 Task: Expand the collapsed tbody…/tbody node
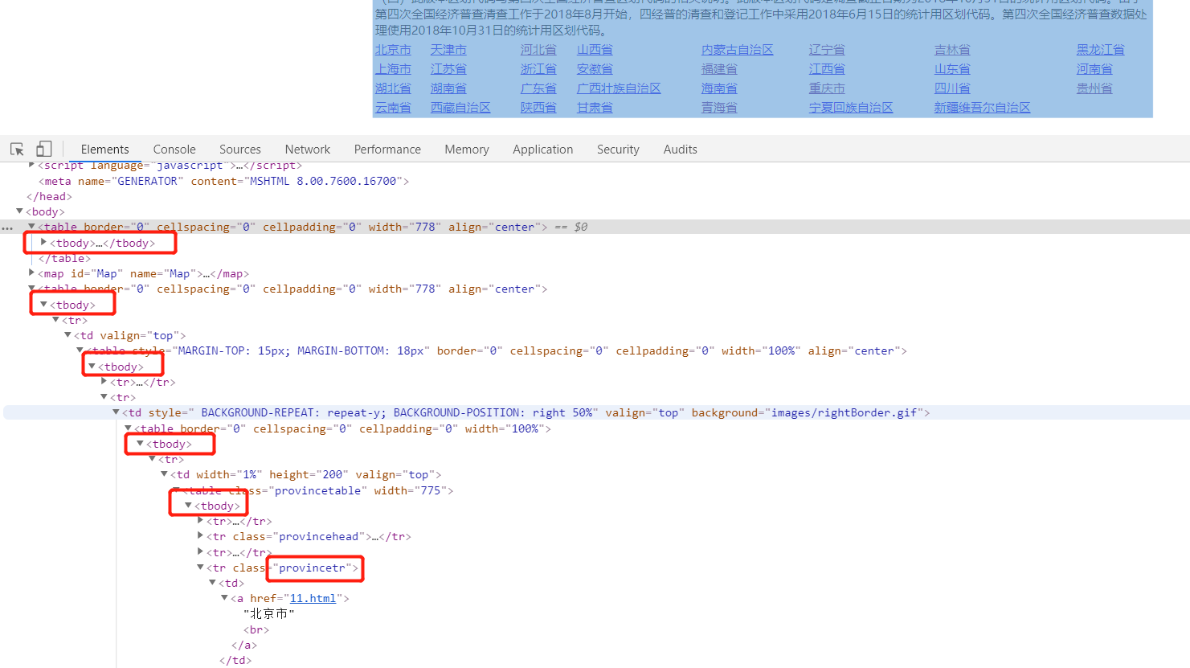coord(43,242)
